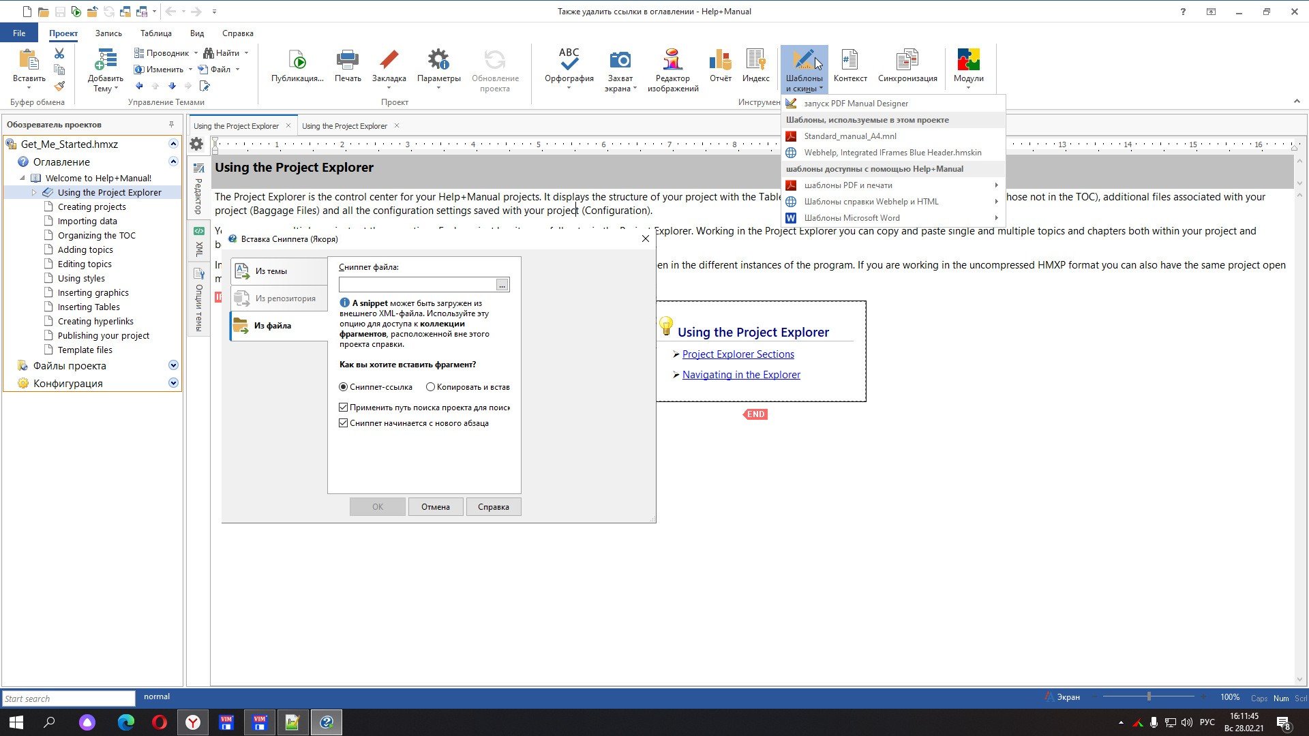
Task: Open project Parameters (Параметры) gear icon
Action: tap(438, 60)
